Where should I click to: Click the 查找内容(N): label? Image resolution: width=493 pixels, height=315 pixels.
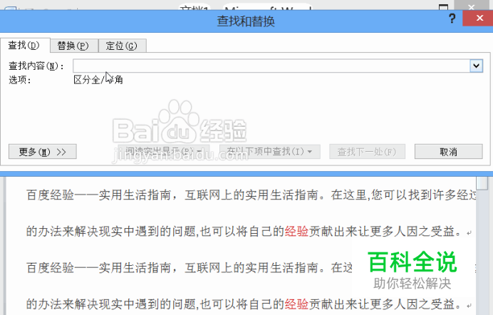point(36,66)
